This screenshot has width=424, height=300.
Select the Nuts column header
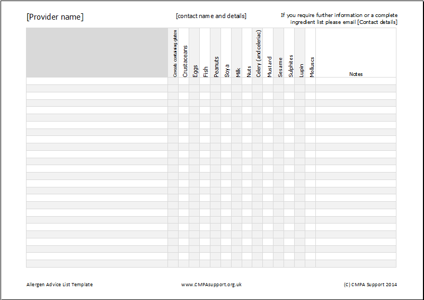click(249, 72)
